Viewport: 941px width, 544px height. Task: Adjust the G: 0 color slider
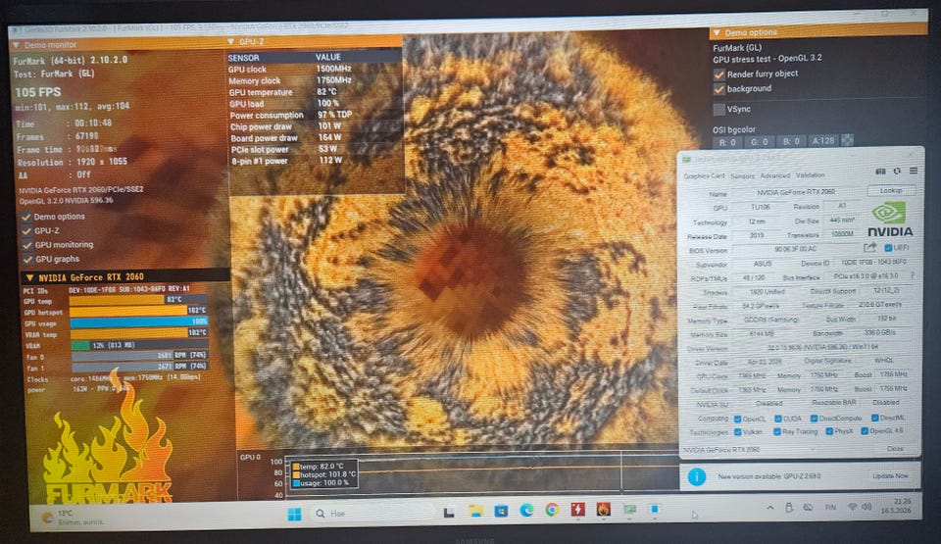click(759, 142)
